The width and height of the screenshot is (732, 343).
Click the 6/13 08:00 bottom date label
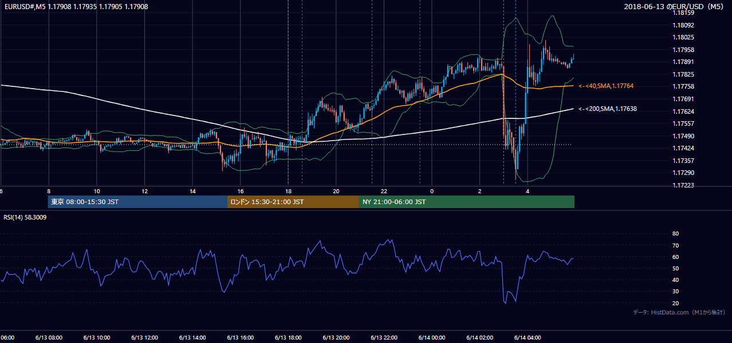49,337
